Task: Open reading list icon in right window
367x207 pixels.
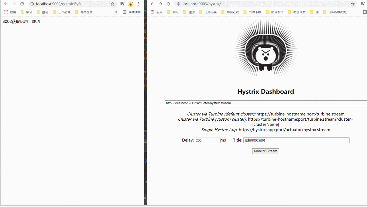Action: click(365, 12)
